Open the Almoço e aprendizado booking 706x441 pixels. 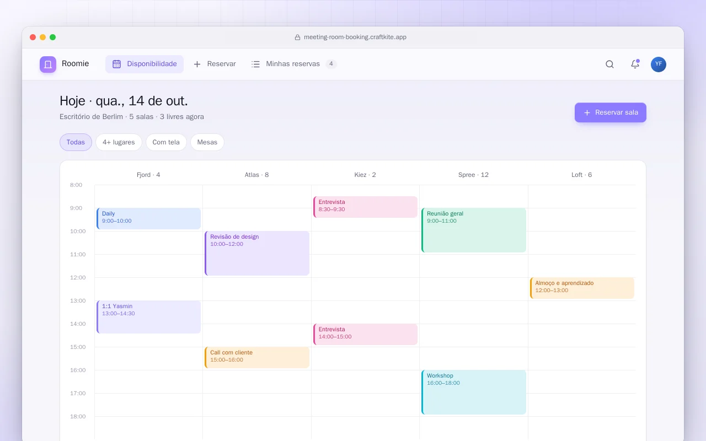(582, 288)
